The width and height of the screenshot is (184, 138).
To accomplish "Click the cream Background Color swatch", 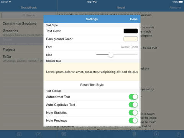I will click(x=131, y=39).
